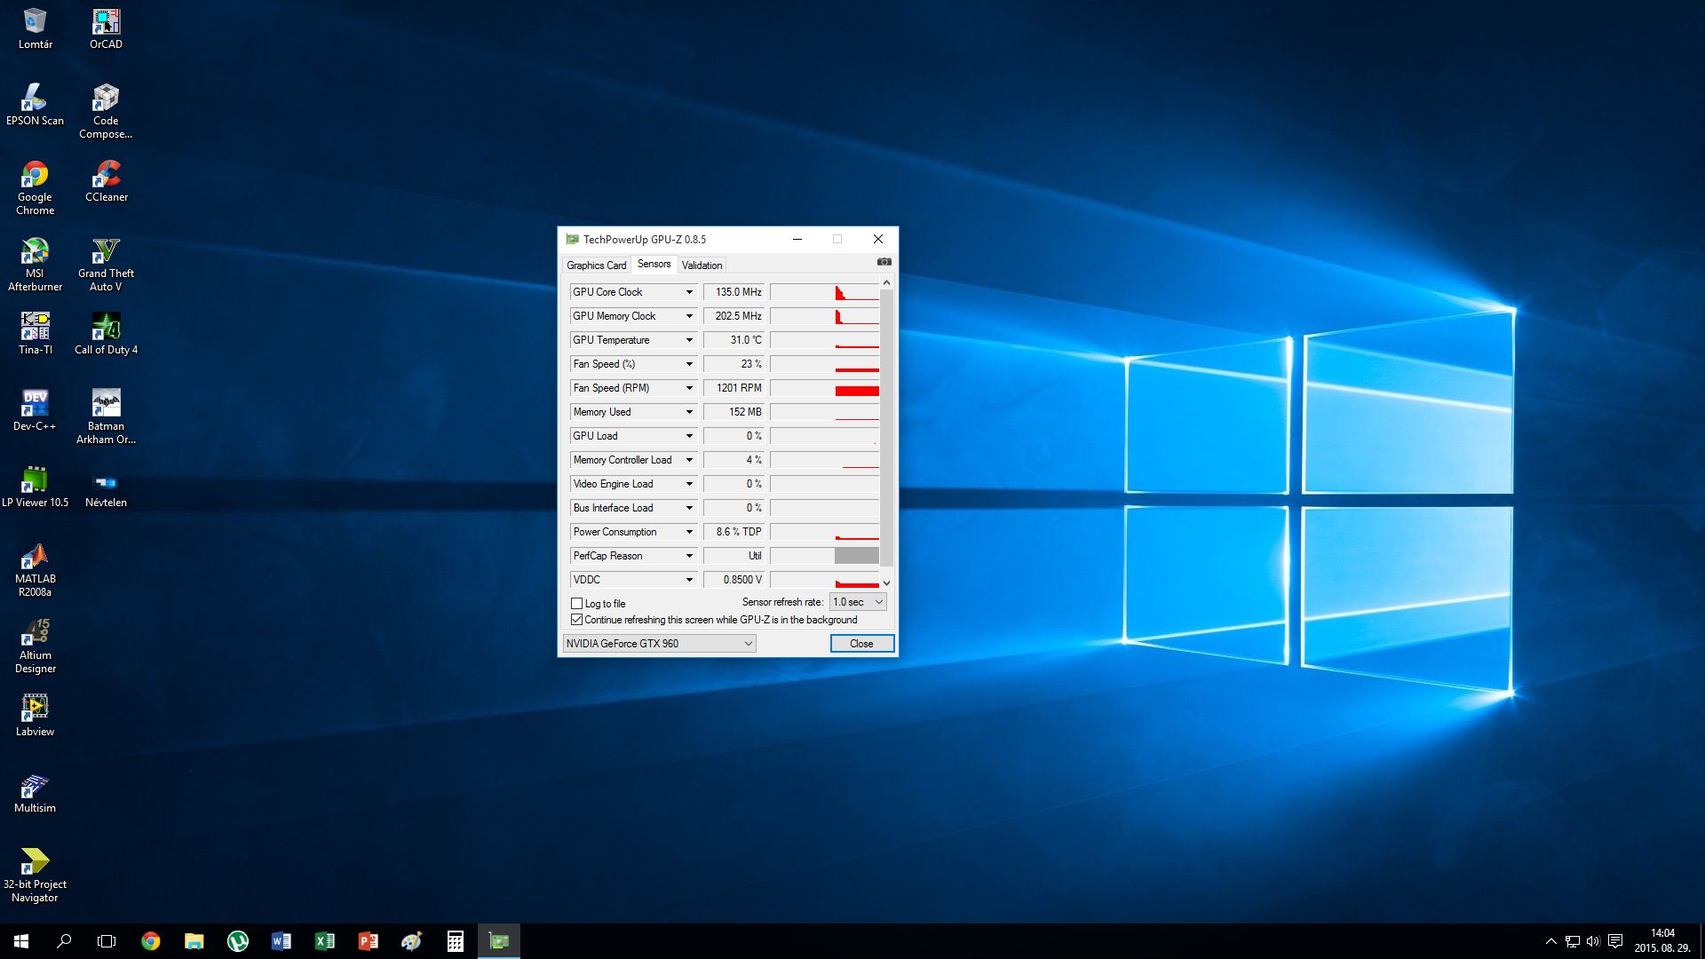
Task: Open uTorrent from the taskbar
Action: tap(237, 941)
